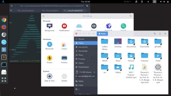This screenshot has width=171, height=96.
Task: Open Printers settings
Action: [x=64, y=59]
